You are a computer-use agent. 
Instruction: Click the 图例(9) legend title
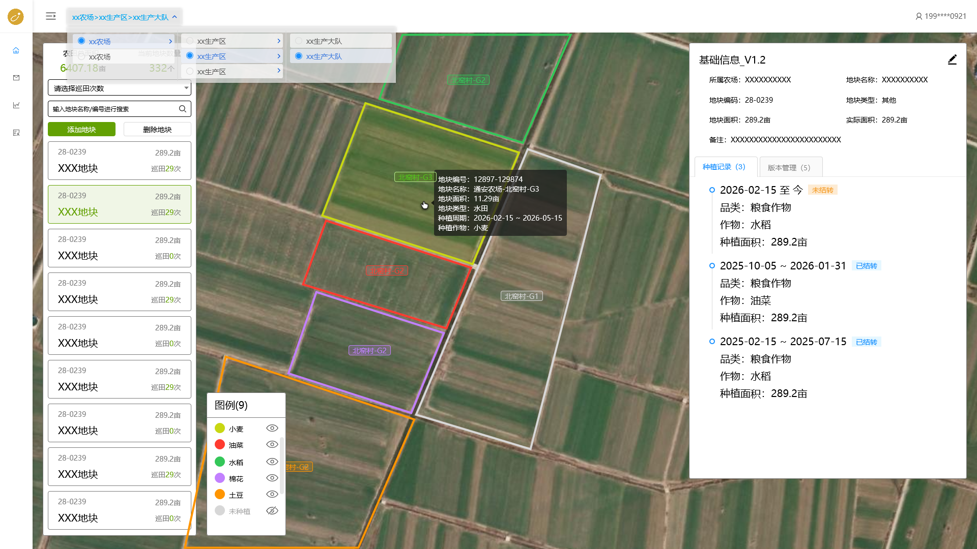point(231,405)
